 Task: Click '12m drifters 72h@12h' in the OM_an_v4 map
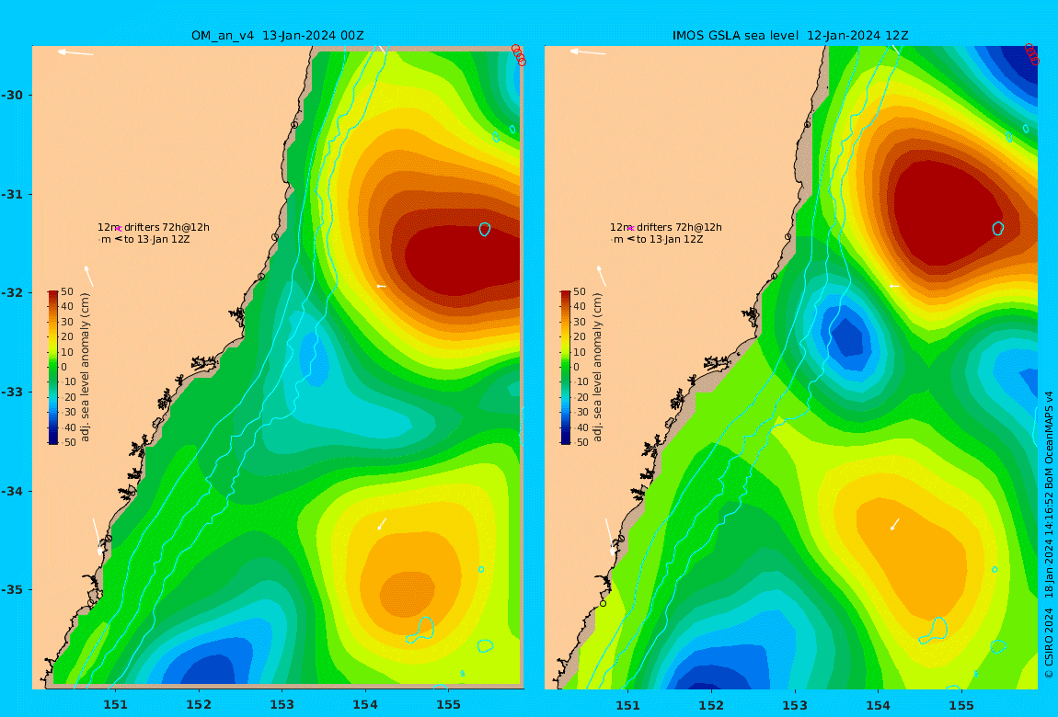(x=154, y=228)
